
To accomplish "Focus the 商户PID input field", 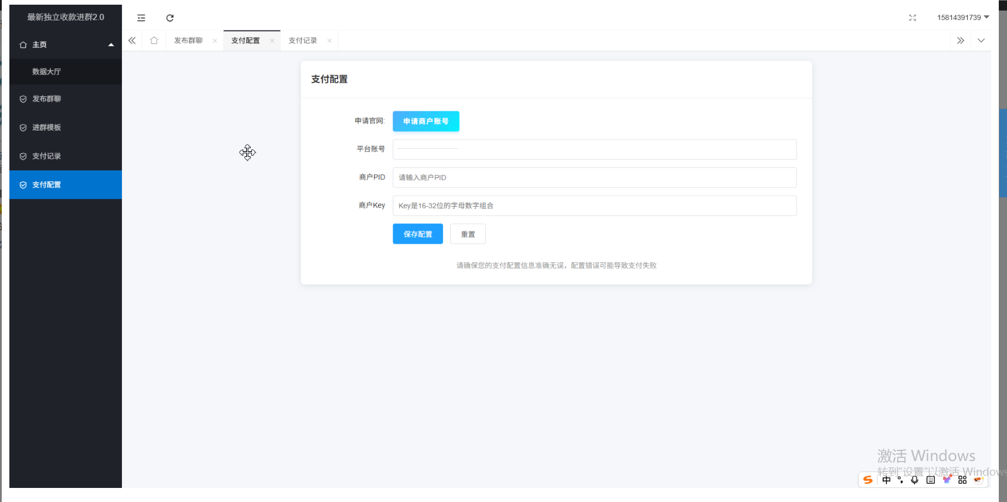I will pos(594,177).
